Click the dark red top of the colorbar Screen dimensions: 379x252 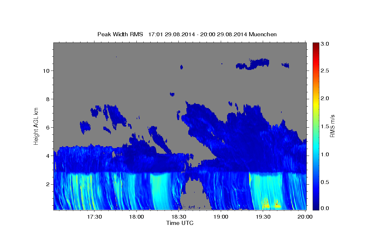[x=316, y=45]
